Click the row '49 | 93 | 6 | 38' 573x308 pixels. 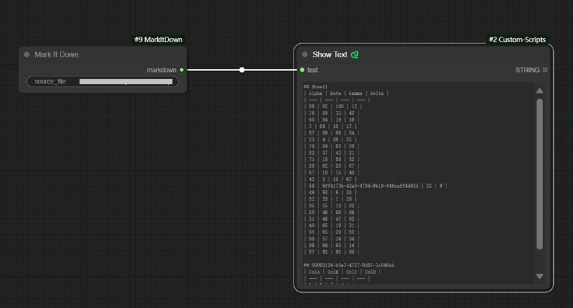[x=330, y=192]
